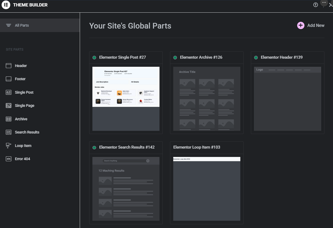Open the Archive site part
Image resolution: width=333 pixels, height=228 pixels.
point(21,119)
